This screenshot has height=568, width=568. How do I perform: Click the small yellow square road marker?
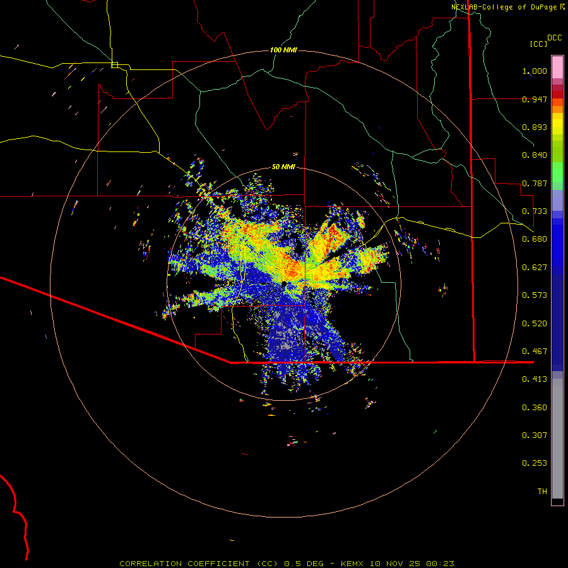[114, 65]
